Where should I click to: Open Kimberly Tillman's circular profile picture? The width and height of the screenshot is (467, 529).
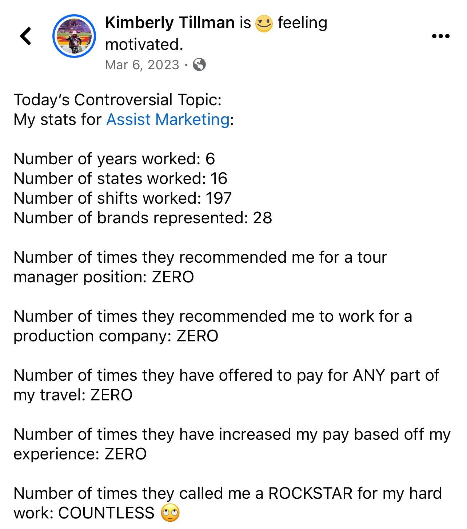[74, 36]
